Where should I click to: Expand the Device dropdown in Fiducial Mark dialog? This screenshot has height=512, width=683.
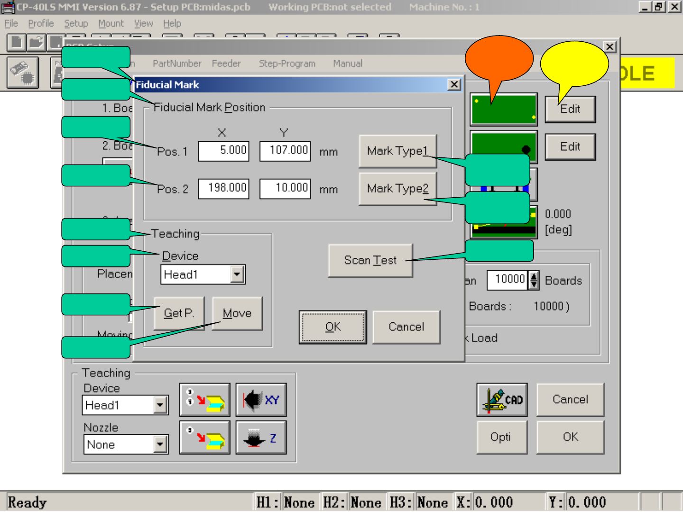click(x=237, y=274)
